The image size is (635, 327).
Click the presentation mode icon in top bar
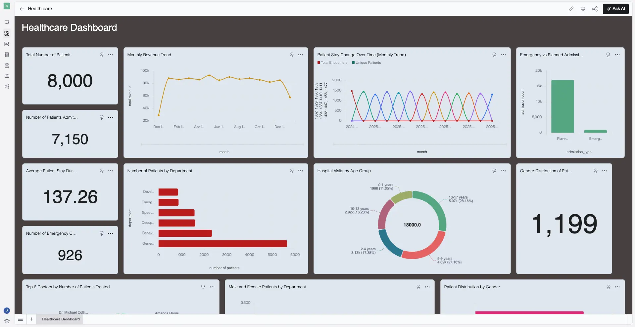click(583, 9)
